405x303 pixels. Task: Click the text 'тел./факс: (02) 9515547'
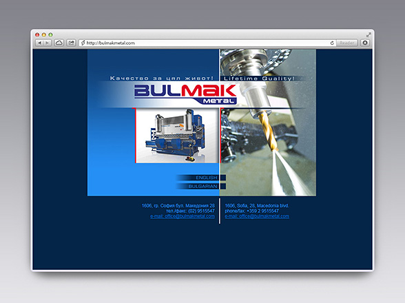190,211
